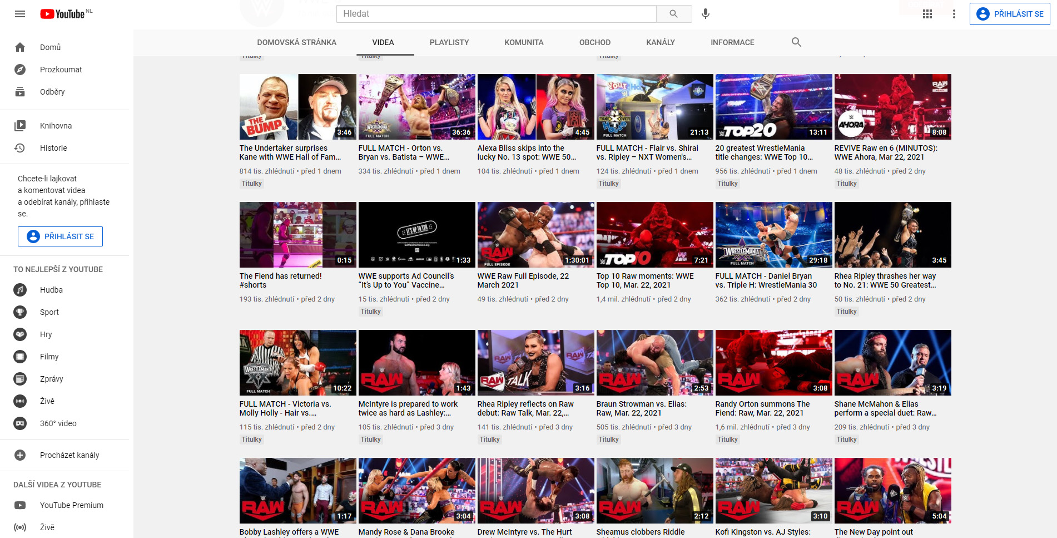Screen dimensions: 1057x538
Task: Open The Undertaker surprises Kane thumbnail
Action: tap(297, 107)
